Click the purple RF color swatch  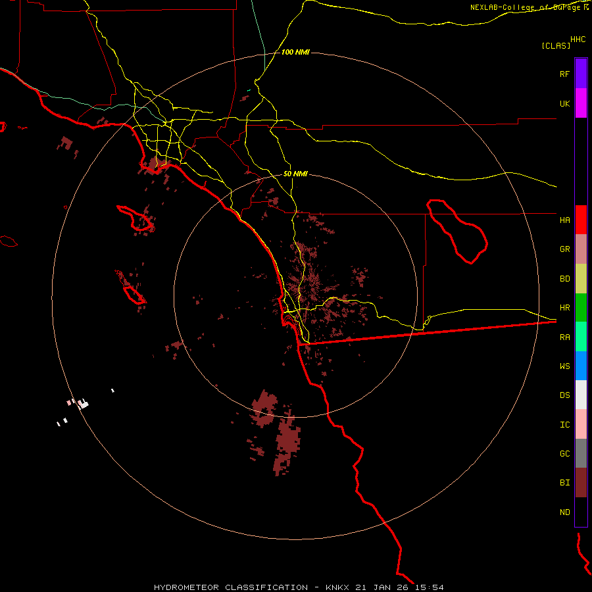581,74
